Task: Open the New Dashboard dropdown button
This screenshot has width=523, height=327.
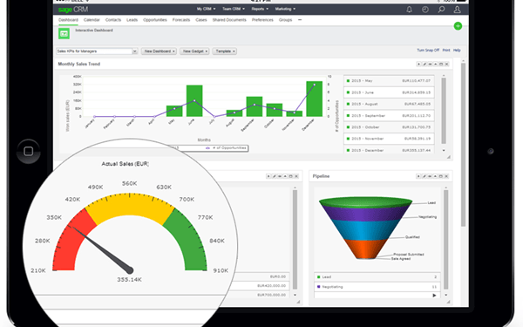Action: coord(160,51)
